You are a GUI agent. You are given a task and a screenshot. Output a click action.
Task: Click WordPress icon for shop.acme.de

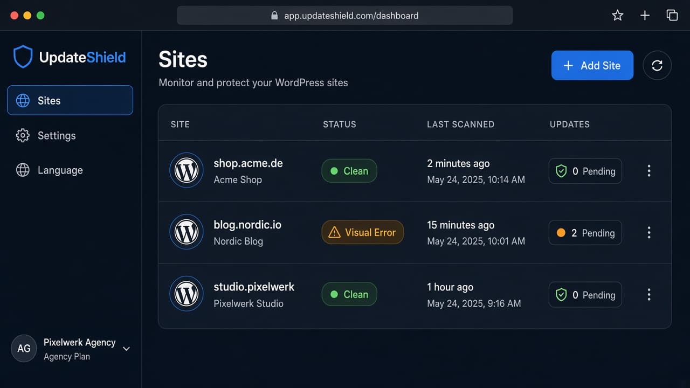(187, 170)
